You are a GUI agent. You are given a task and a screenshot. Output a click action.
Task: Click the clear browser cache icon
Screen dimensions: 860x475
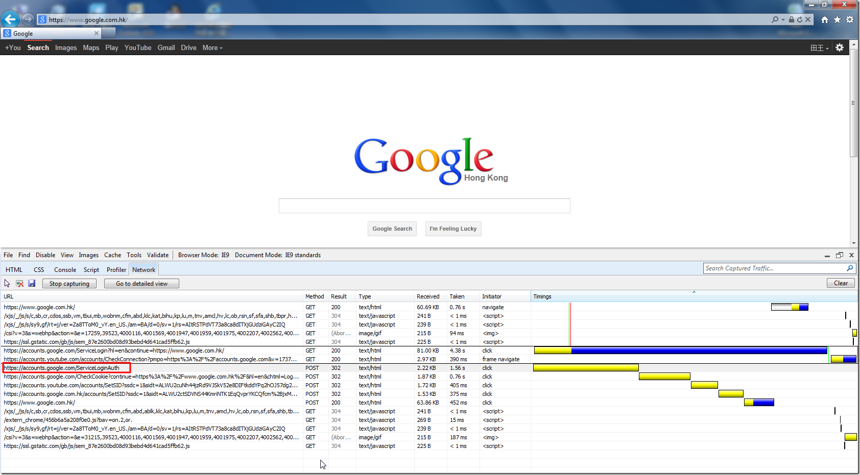[x=19, y=283]
